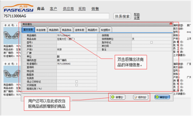The image size is (193, 116).
Task: Toggle the 急件标记 checkbox
Action: point(151,42)
